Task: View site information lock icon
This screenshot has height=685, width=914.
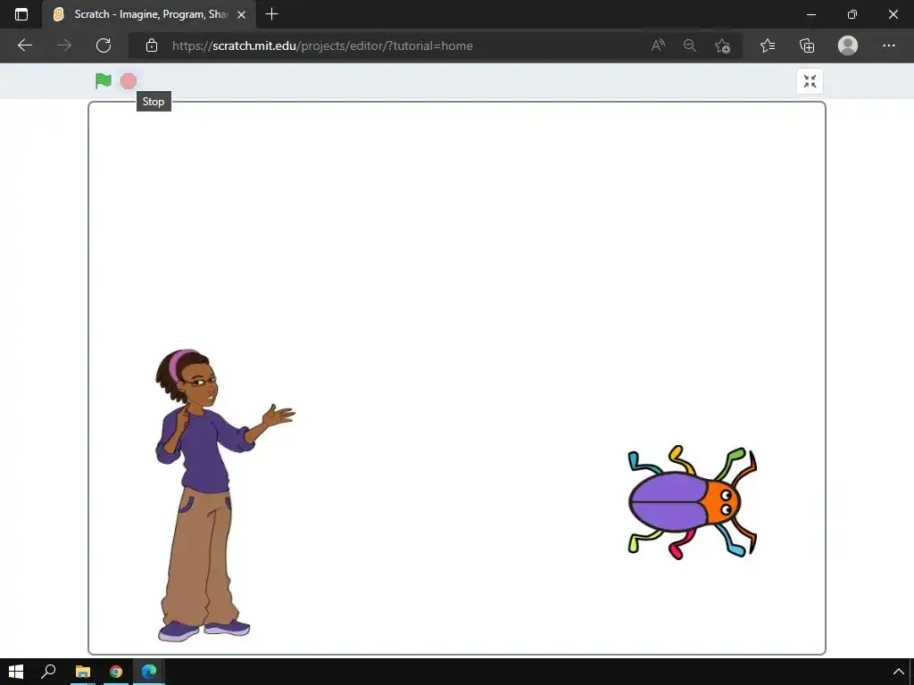Action: pyautogui.click(x=152, y=45)
